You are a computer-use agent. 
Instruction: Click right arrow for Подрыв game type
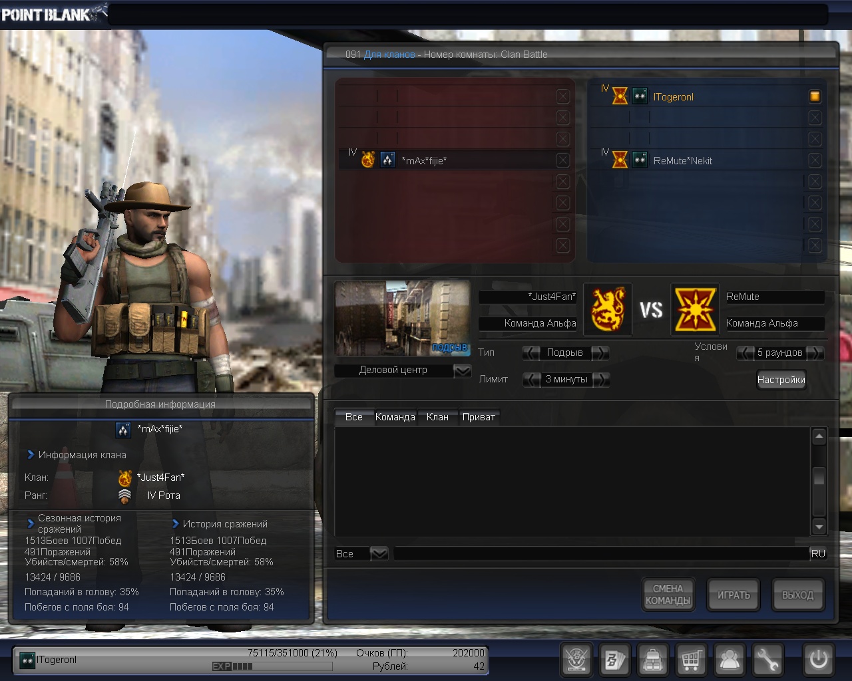pos(600,353)
